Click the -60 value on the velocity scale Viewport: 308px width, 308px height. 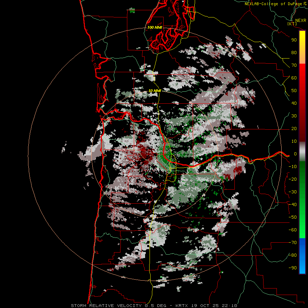[293, 230]
